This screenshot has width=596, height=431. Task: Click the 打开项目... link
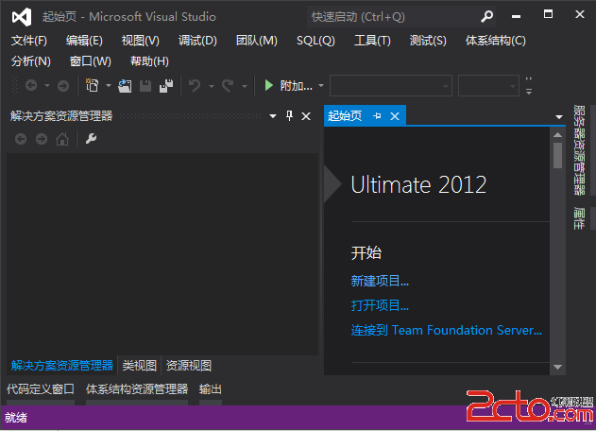(x=380, y=305)
